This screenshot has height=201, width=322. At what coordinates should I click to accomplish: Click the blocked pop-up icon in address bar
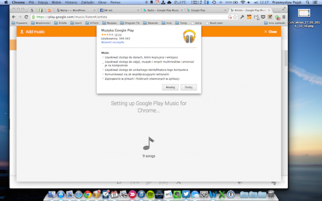click(230, 17)
